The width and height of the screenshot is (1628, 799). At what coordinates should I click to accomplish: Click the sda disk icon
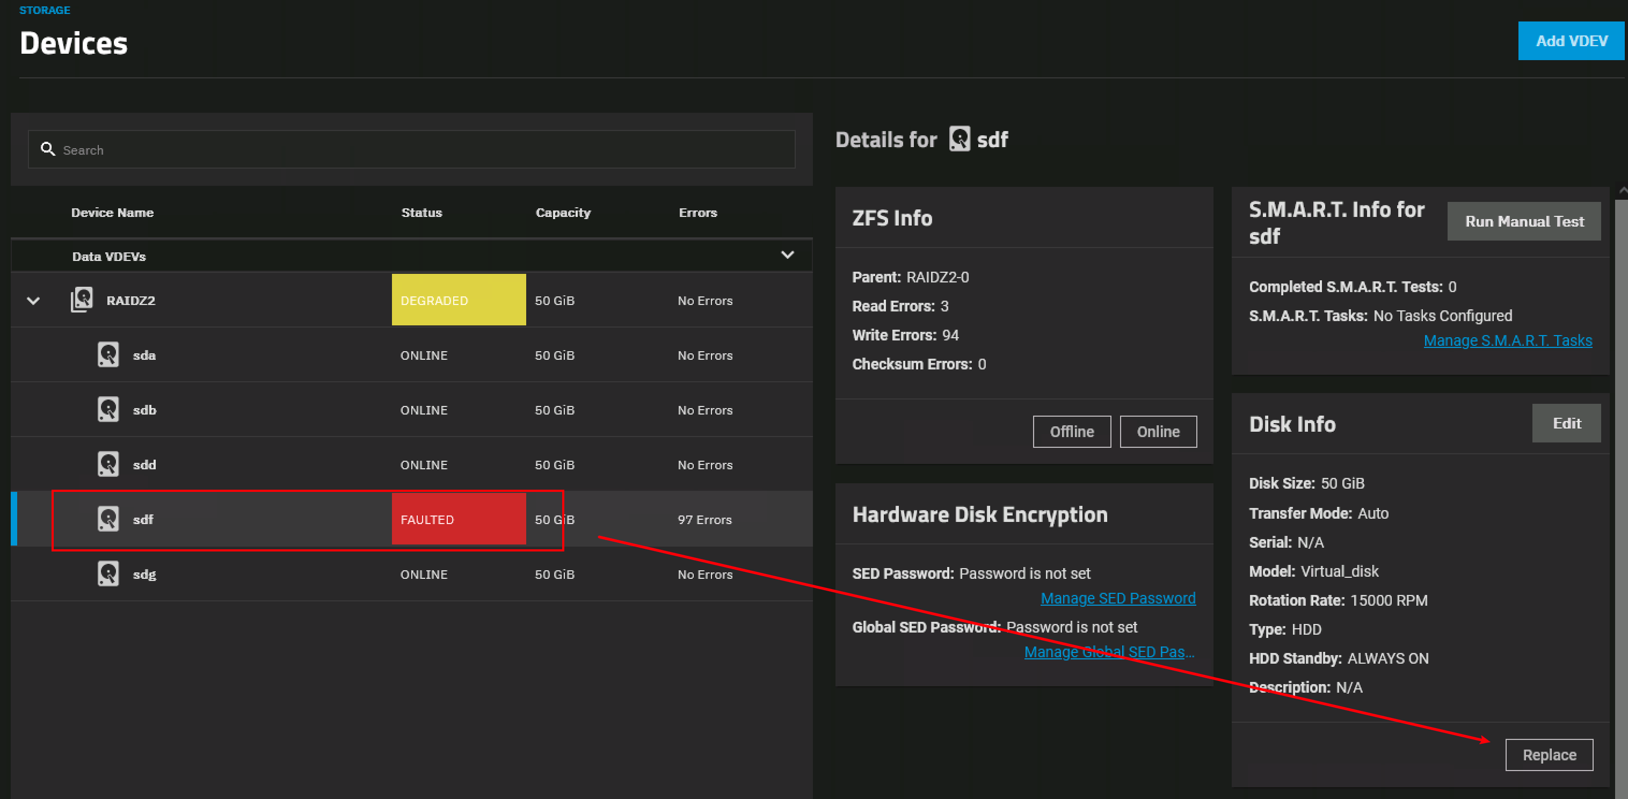(x=108, y=354)
